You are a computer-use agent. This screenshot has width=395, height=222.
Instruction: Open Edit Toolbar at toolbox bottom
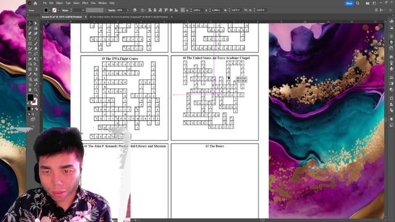point(33,125)
